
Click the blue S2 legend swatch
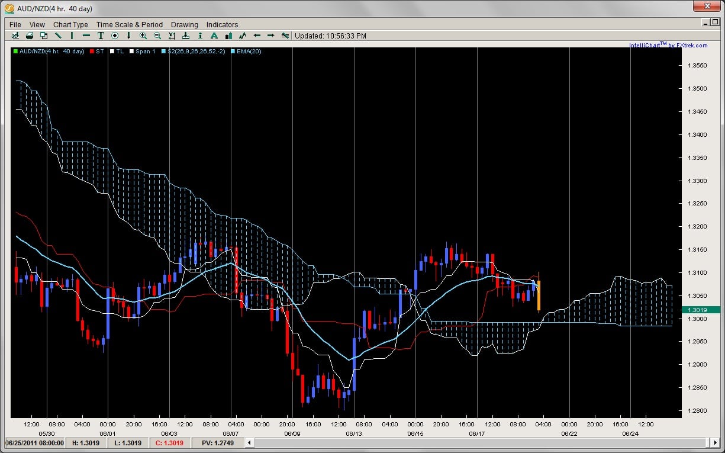(163, 52)
